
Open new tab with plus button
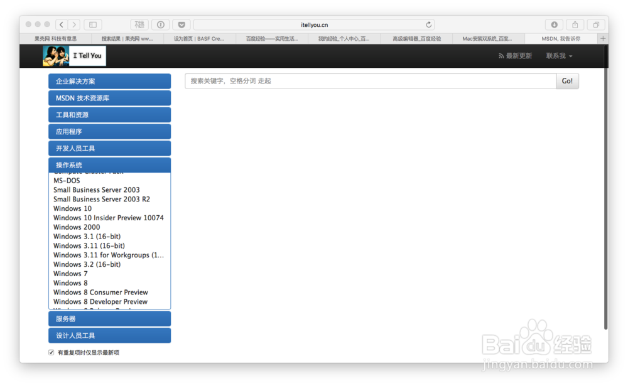pyautogui.click(x=603, y=38)
